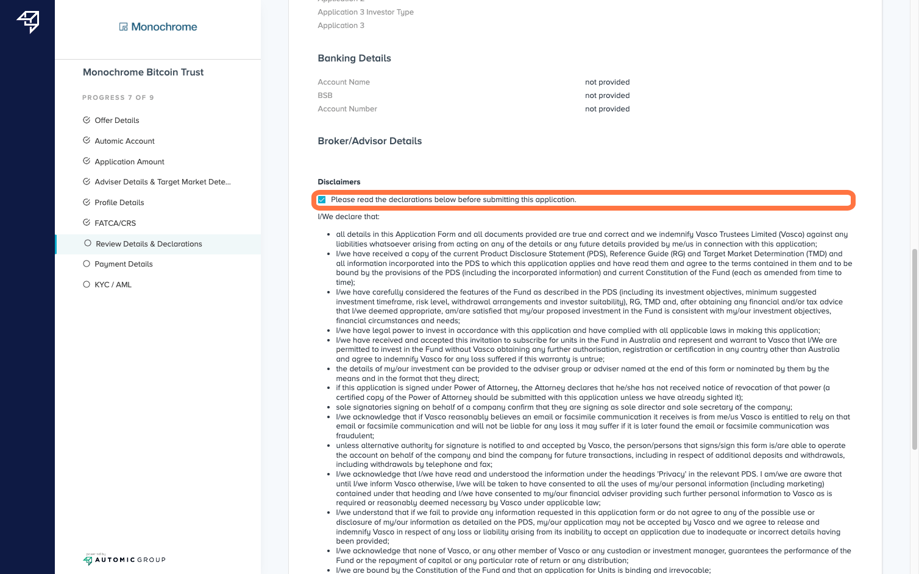Click the Broker/Advisor Details heading

tap(369, 141)
